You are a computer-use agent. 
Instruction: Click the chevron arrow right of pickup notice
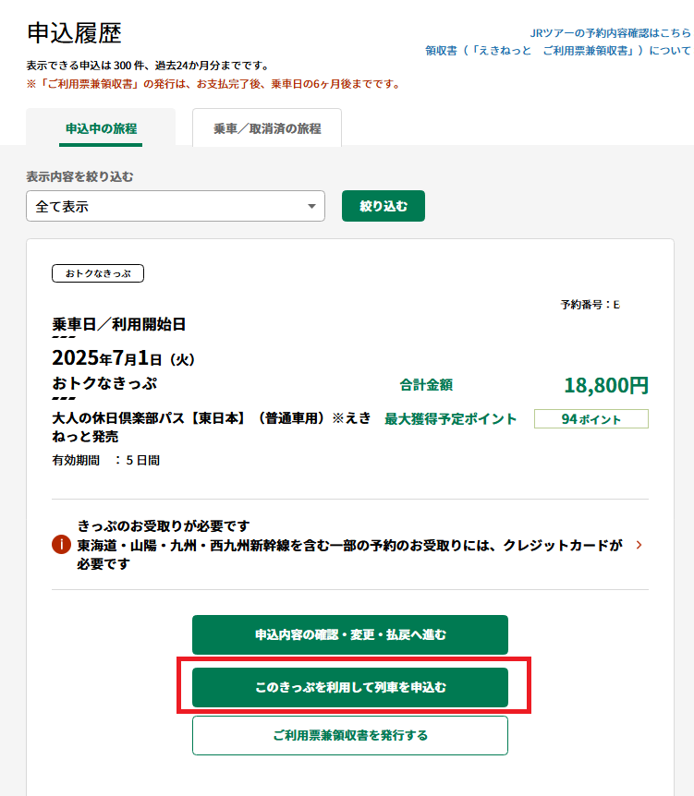[x=639, y=545]
